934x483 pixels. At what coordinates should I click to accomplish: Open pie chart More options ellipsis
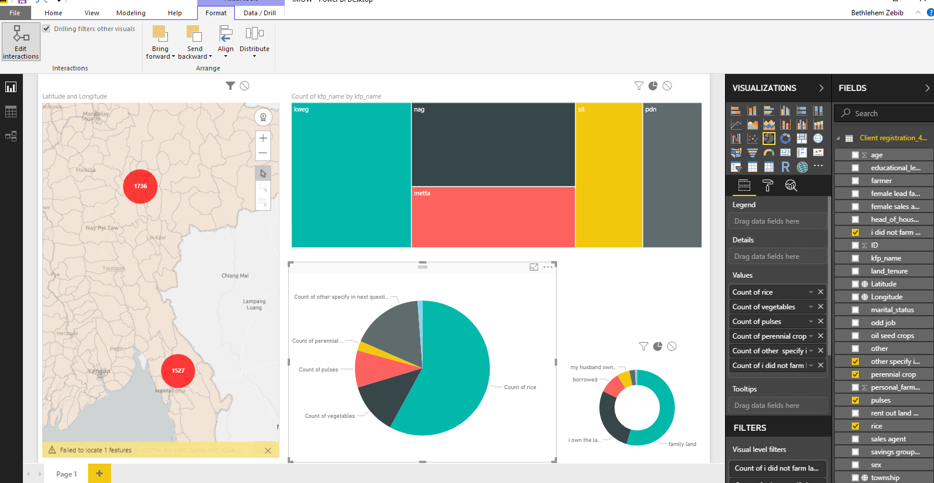(548, 267)
